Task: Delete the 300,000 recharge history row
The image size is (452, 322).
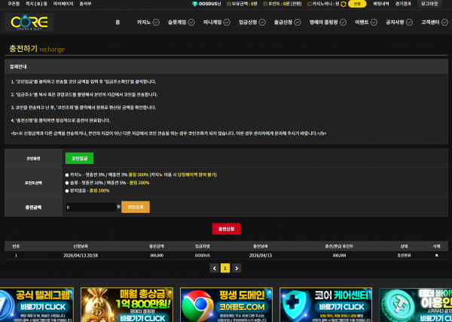Action: tap(435, 255)
